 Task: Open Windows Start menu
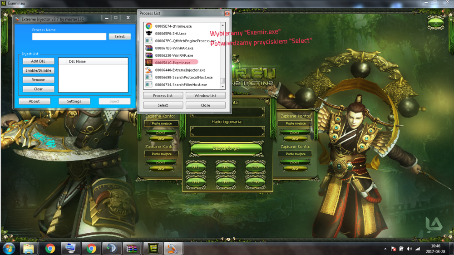coord(9,249)
